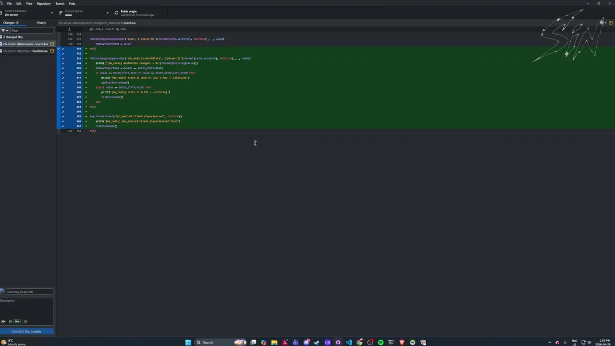Click the modified status icon of event.lua
The height and width of the screenshot is (346, 615).
tap(52, 44)
